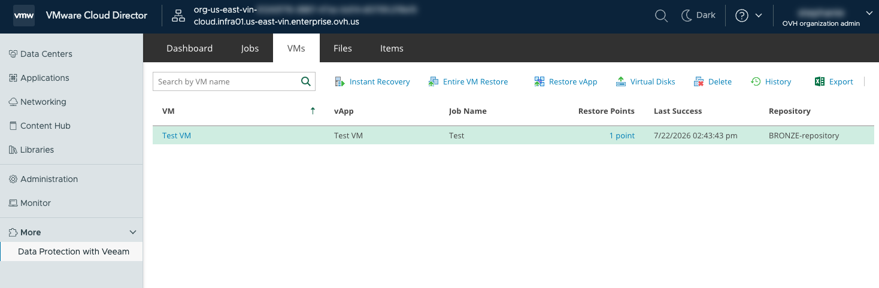Image resolution: width=879 pixels, height=288 pixels.
Task: Click the Delete icon
Action: (x=699, y=82)
